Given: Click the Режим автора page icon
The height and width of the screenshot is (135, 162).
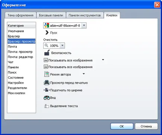Looking at the screenshot, I should pos(47,74).
